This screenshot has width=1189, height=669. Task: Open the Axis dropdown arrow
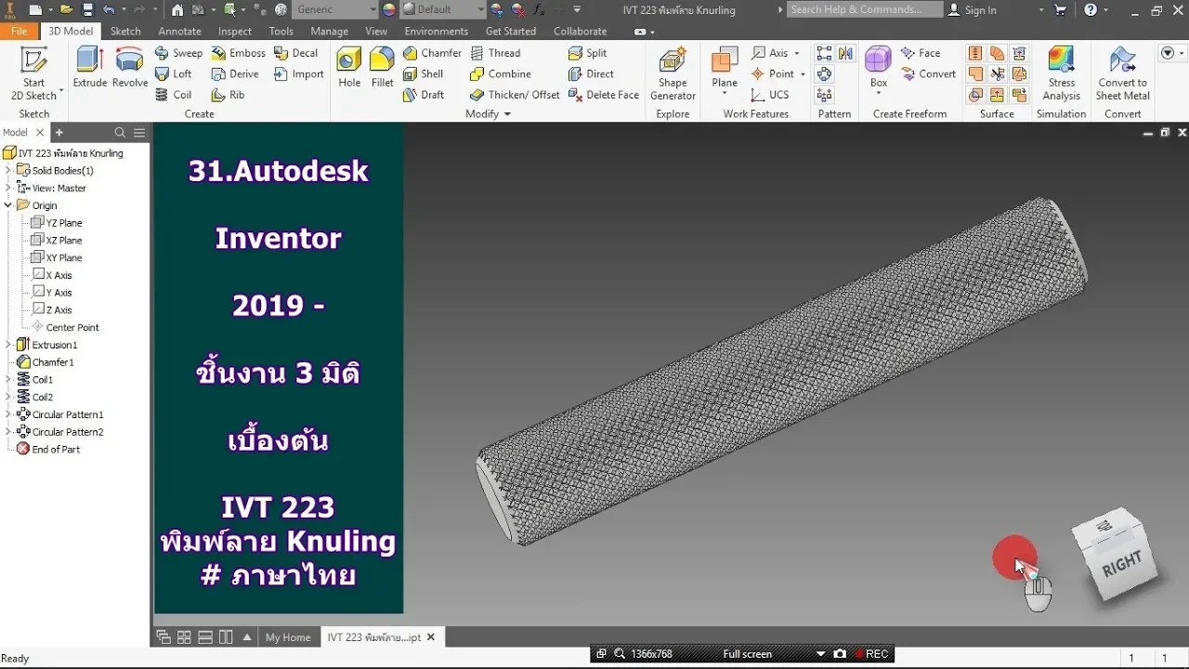tap(797, 53)
